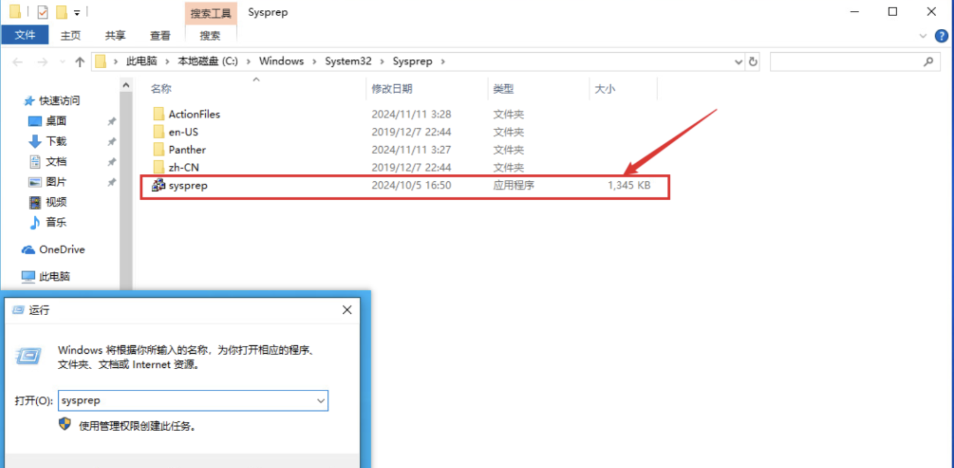Click the Back navigation arrow
Viewport: 954px width, 468px height.
coord(18,62)
